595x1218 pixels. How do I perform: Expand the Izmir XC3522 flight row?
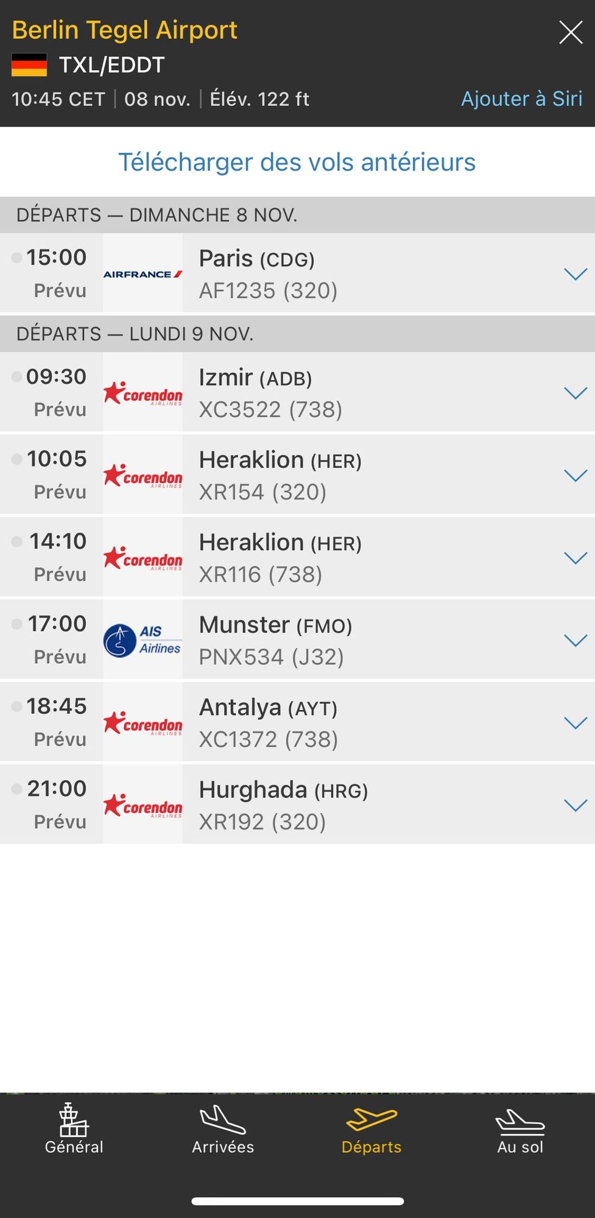pos(575,393)
